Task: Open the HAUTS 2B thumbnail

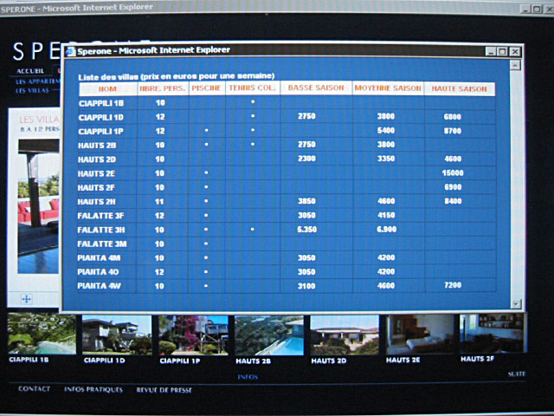Action: coord(269,335)
